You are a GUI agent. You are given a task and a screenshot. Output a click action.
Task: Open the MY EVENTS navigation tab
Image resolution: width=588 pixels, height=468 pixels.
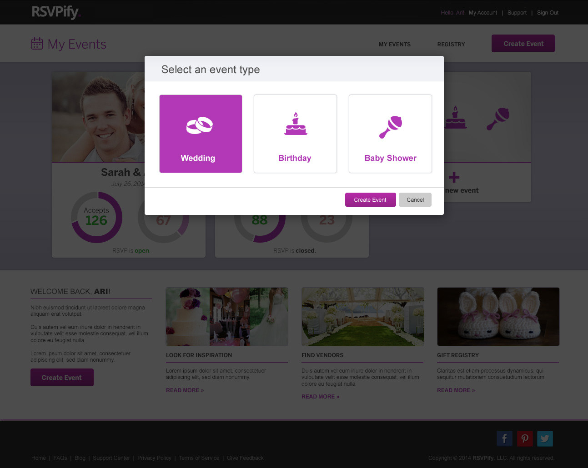(x=395, y=45)
